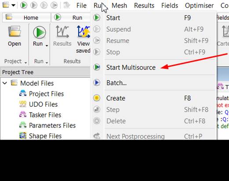
Task: Expand the Project group dropdown arrow
Action: 25,63
